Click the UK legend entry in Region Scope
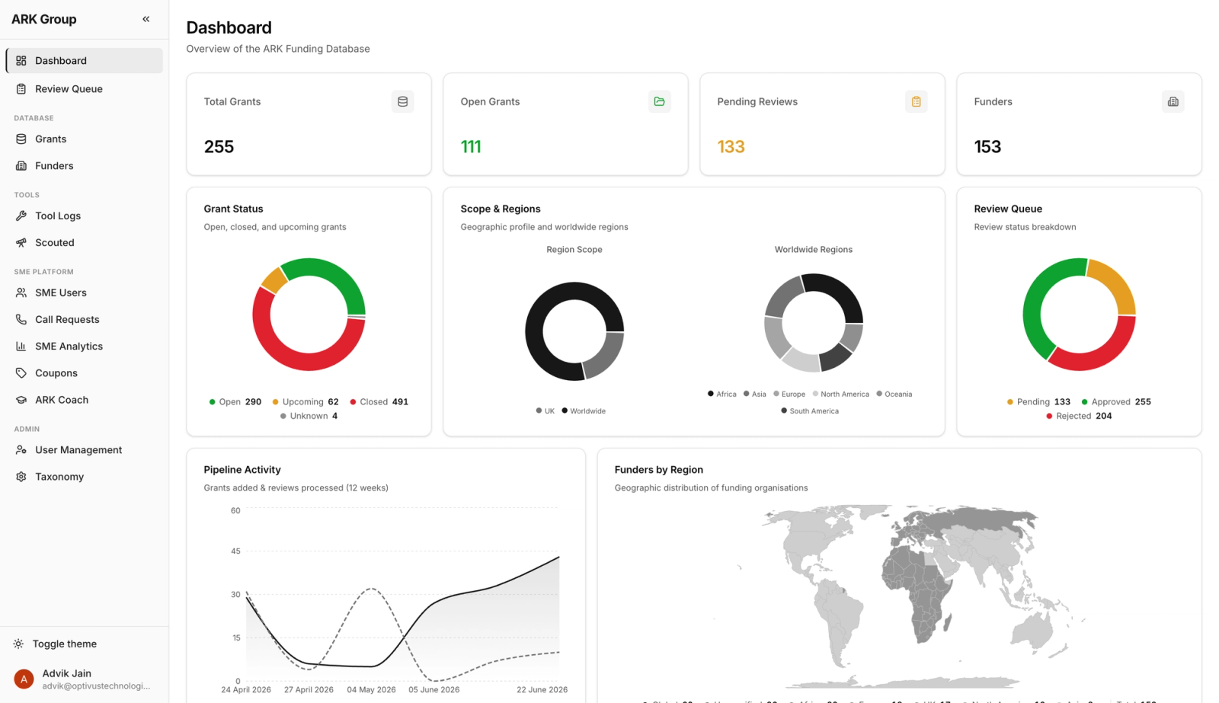The image size is (1219, 703). [x=546, y=411]
